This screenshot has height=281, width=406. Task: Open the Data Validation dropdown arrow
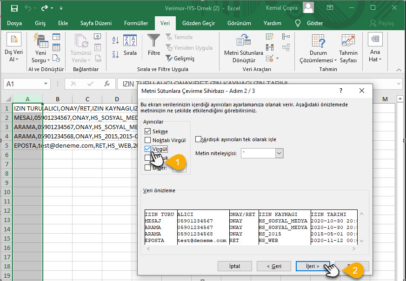pyautogui.click(x=277, y=59)
